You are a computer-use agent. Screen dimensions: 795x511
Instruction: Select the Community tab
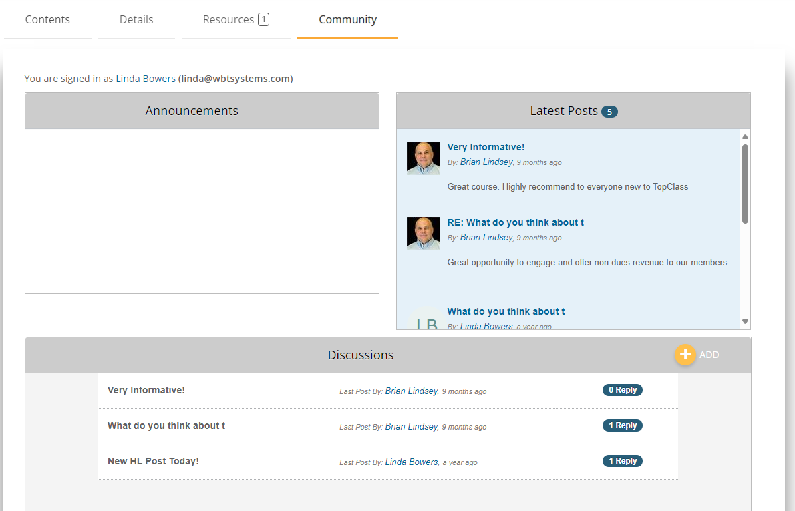pyautogui.click(x=347, y=19)
